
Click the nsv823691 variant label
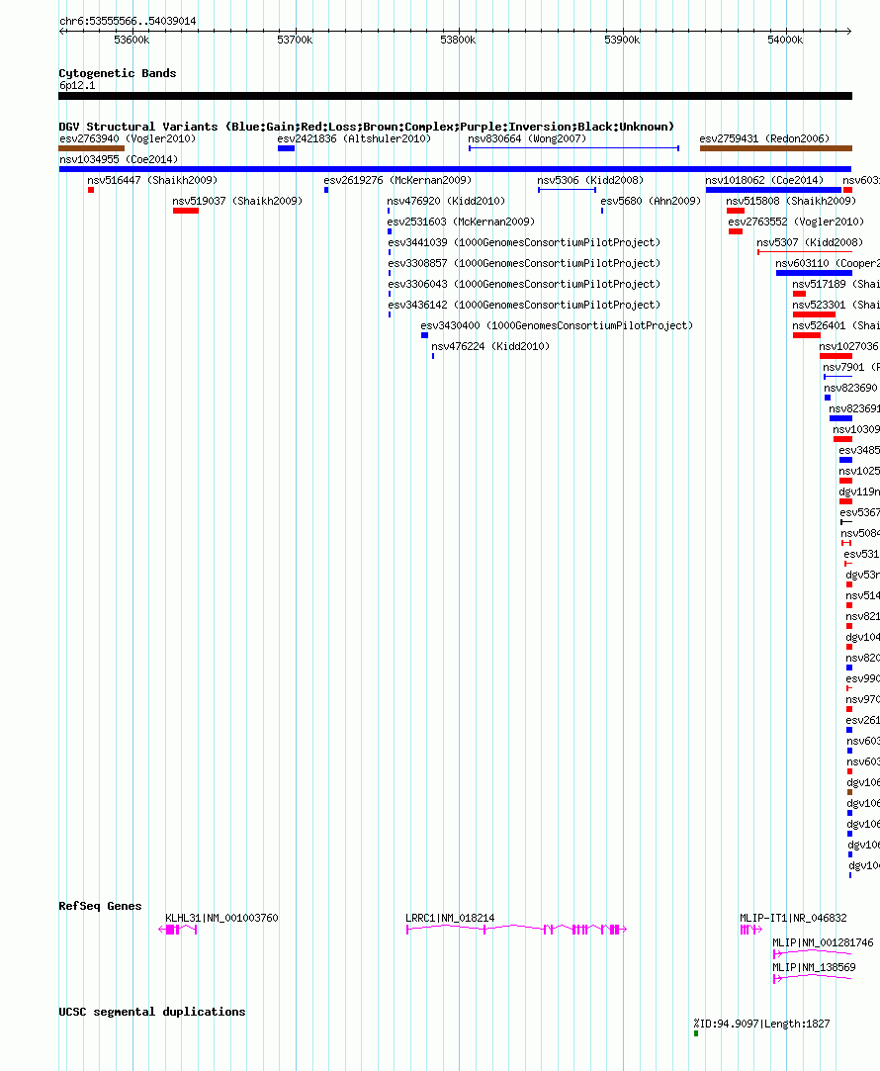pos(854,408)
